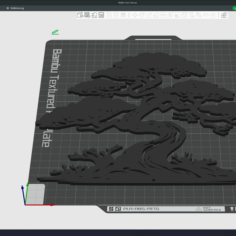Viewport: 236px width, 236px height.
Task: Select the Move tool
Action: (135, 15)
